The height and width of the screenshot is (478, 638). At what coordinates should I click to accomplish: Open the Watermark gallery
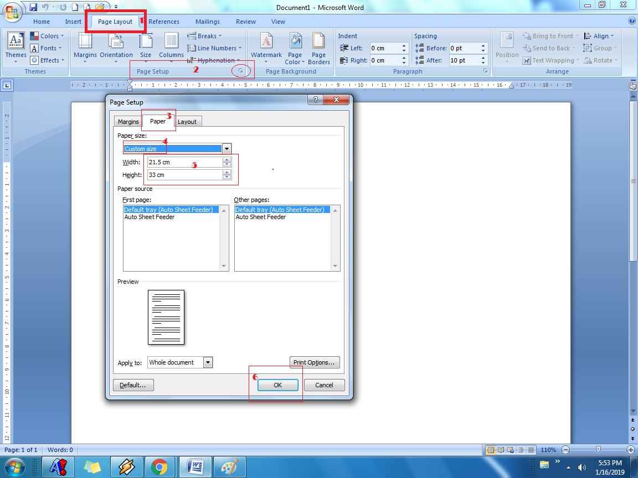coord(266,48)
